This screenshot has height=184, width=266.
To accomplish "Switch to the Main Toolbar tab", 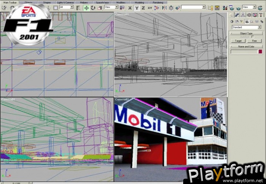I will point(10,2).
